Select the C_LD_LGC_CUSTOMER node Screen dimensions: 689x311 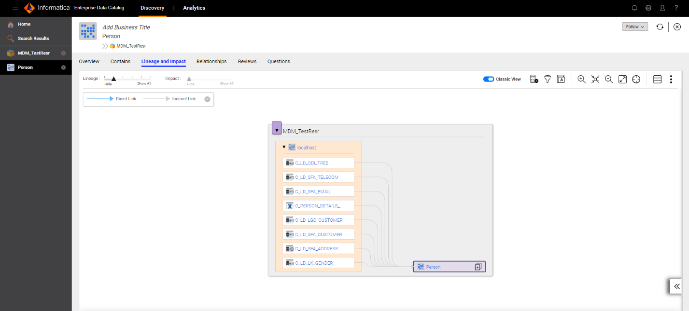pyautogui.click(x=318, y=220)
